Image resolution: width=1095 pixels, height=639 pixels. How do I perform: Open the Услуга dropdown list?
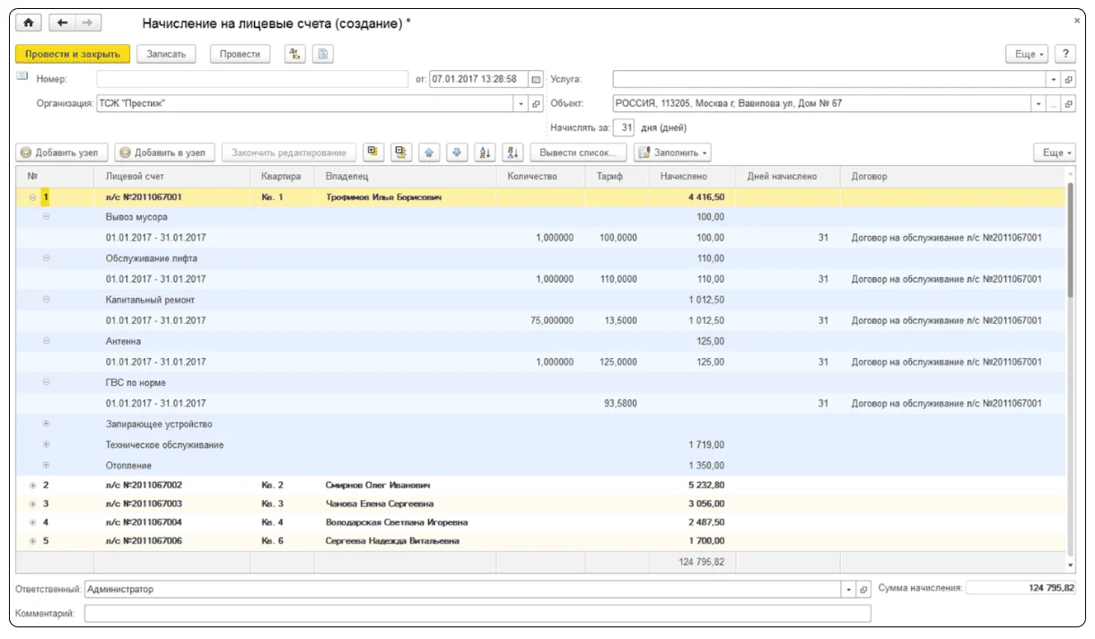coord(1055,79)
